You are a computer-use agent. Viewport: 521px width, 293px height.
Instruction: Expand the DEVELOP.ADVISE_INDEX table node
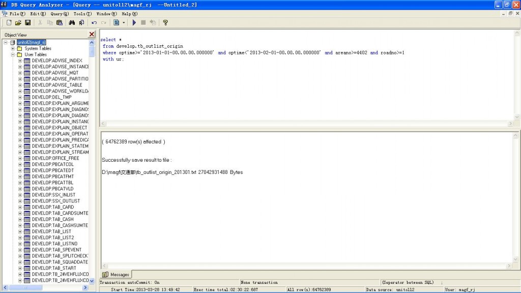(20, 61)
